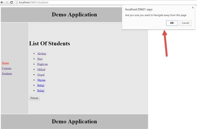Focus the localhost:59601/students address bar

pos(105,2)
